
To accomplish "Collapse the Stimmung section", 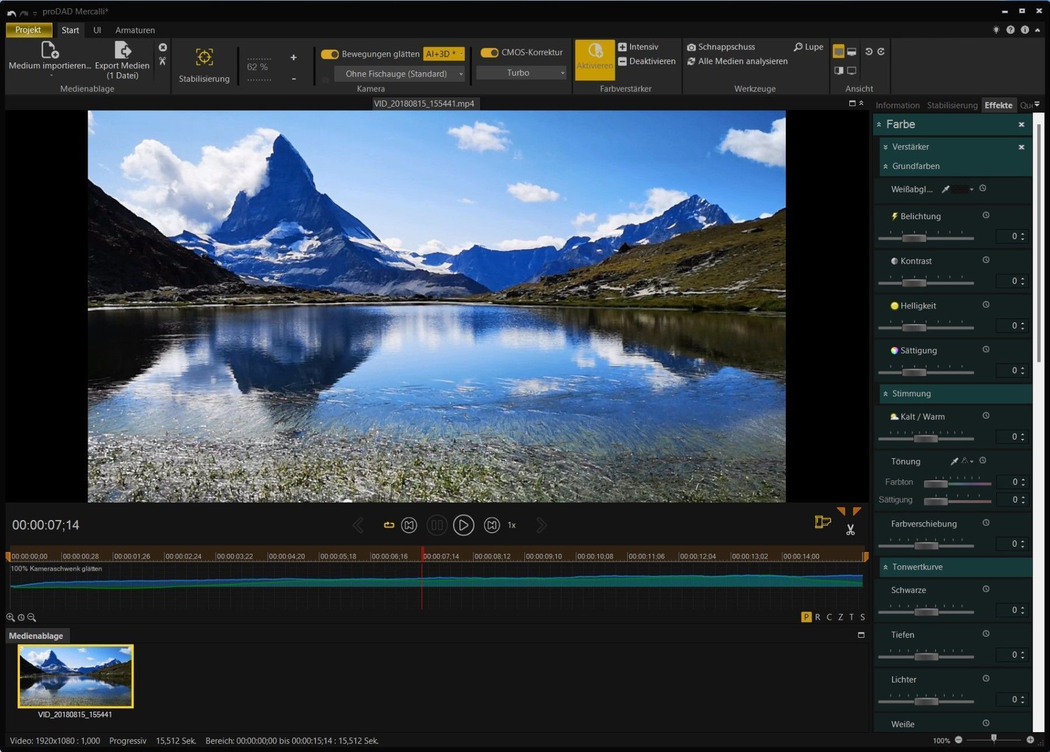I will click(x=885, y=394).
